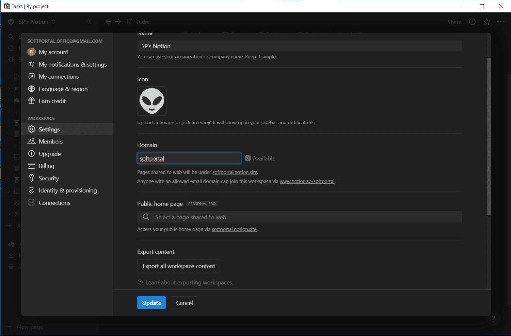Click the My connections icon

pos(31,77)
